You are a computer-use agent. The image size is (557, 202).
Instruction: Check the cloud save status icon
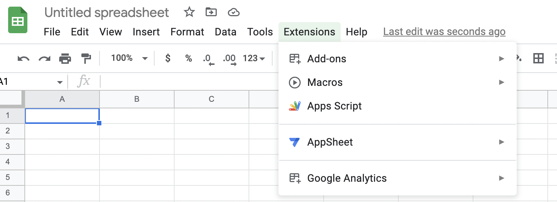click(x=234, y=13)
